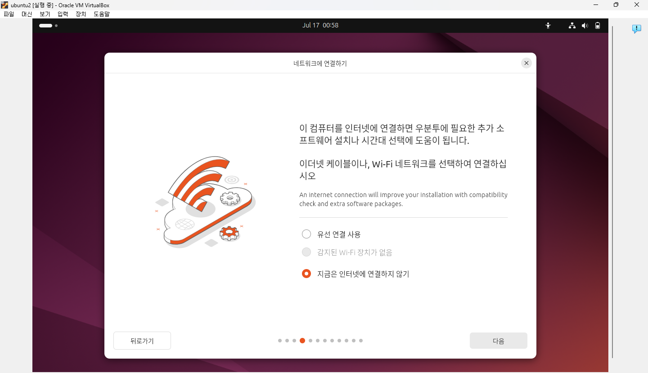Image resolution: width=648 pixels, height=373 pixels.
Task: Open the wired network status icon
Action: [x=572, y=26]
